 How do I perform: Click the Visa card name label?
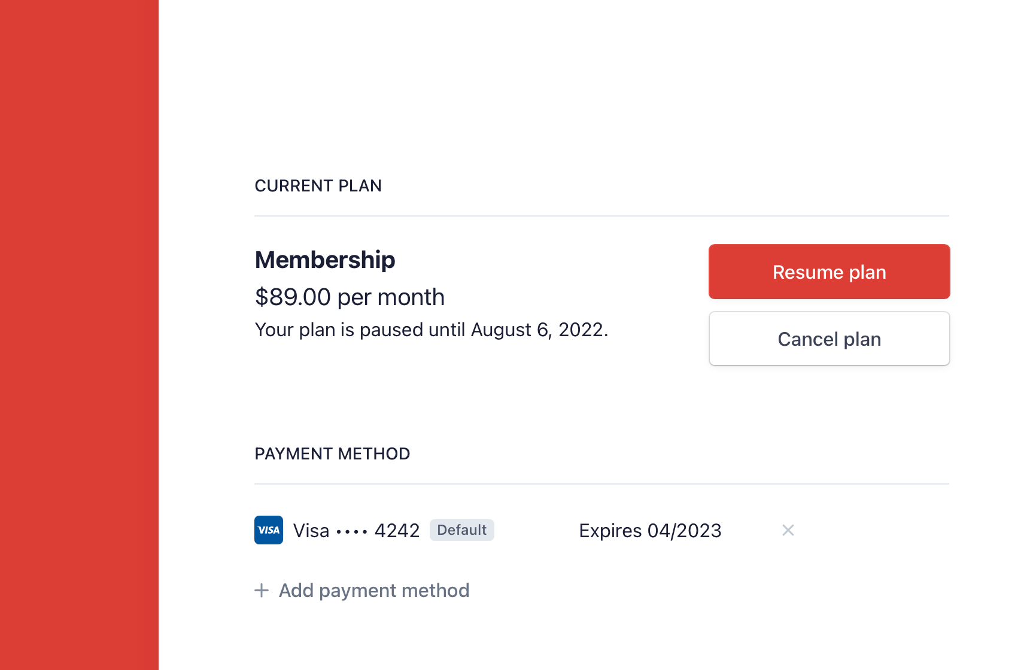tap(311, 531)
